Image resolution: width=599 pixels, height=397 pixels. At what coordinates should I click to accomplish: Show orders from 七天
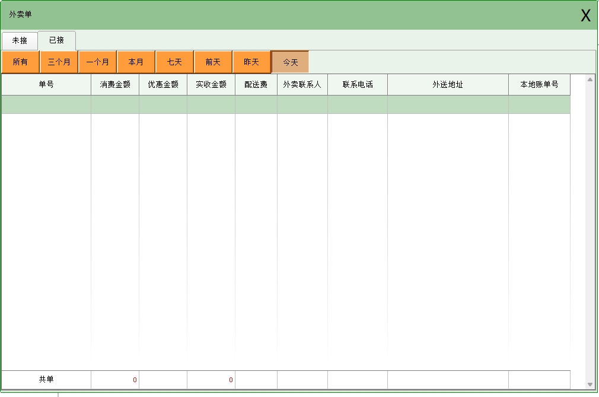coord(174,62)
